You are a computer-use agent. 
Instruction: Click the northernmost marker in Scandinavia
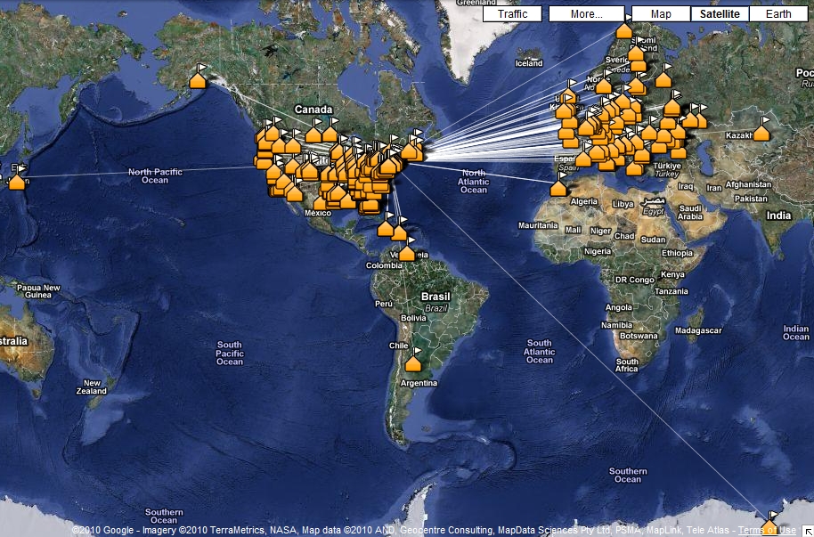click(624, 31)
